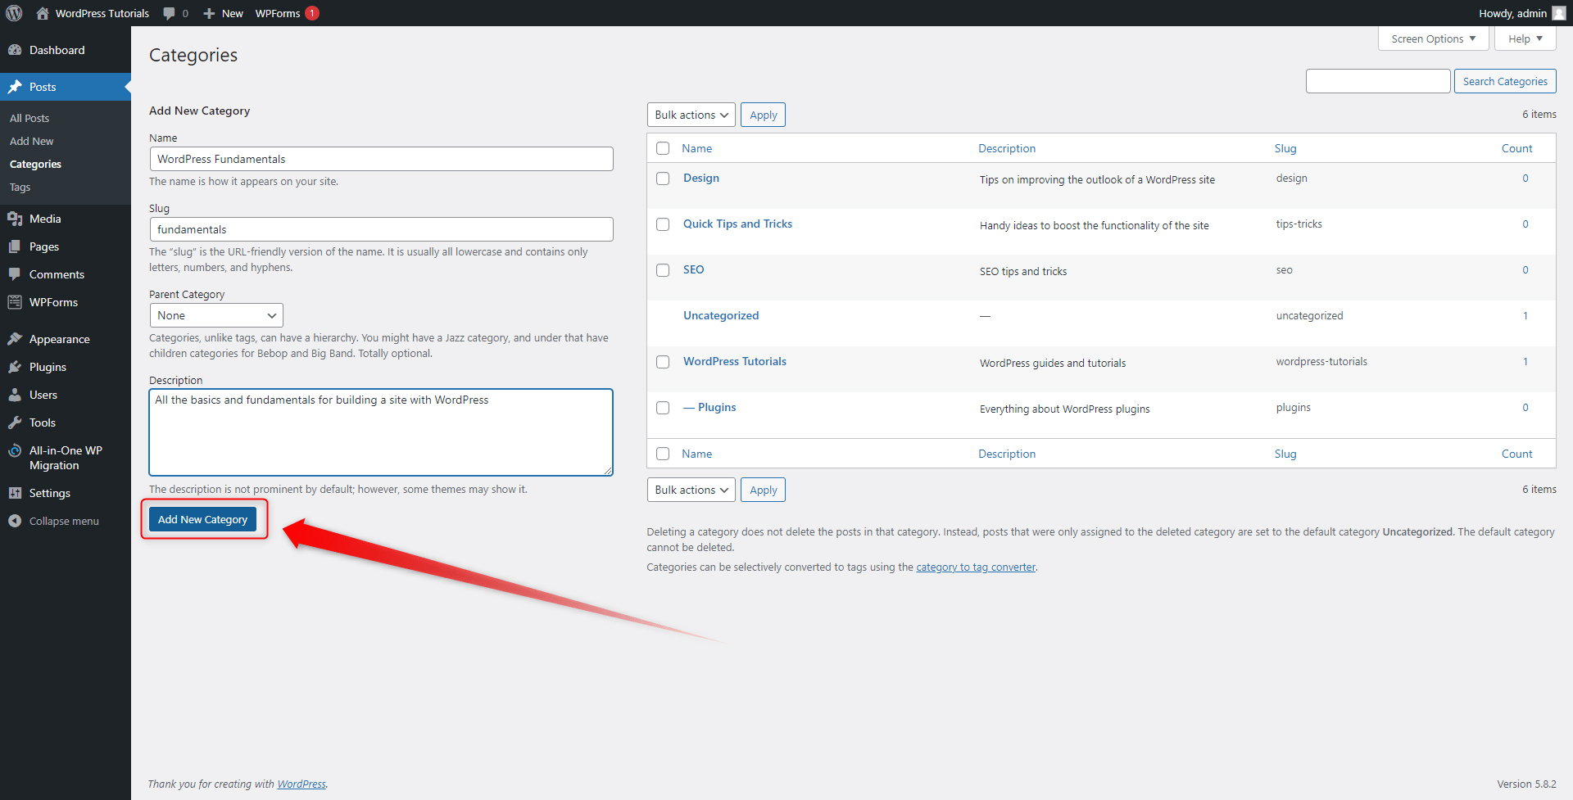
Task: Open category to tag converter link
Action: pos(976,567)
